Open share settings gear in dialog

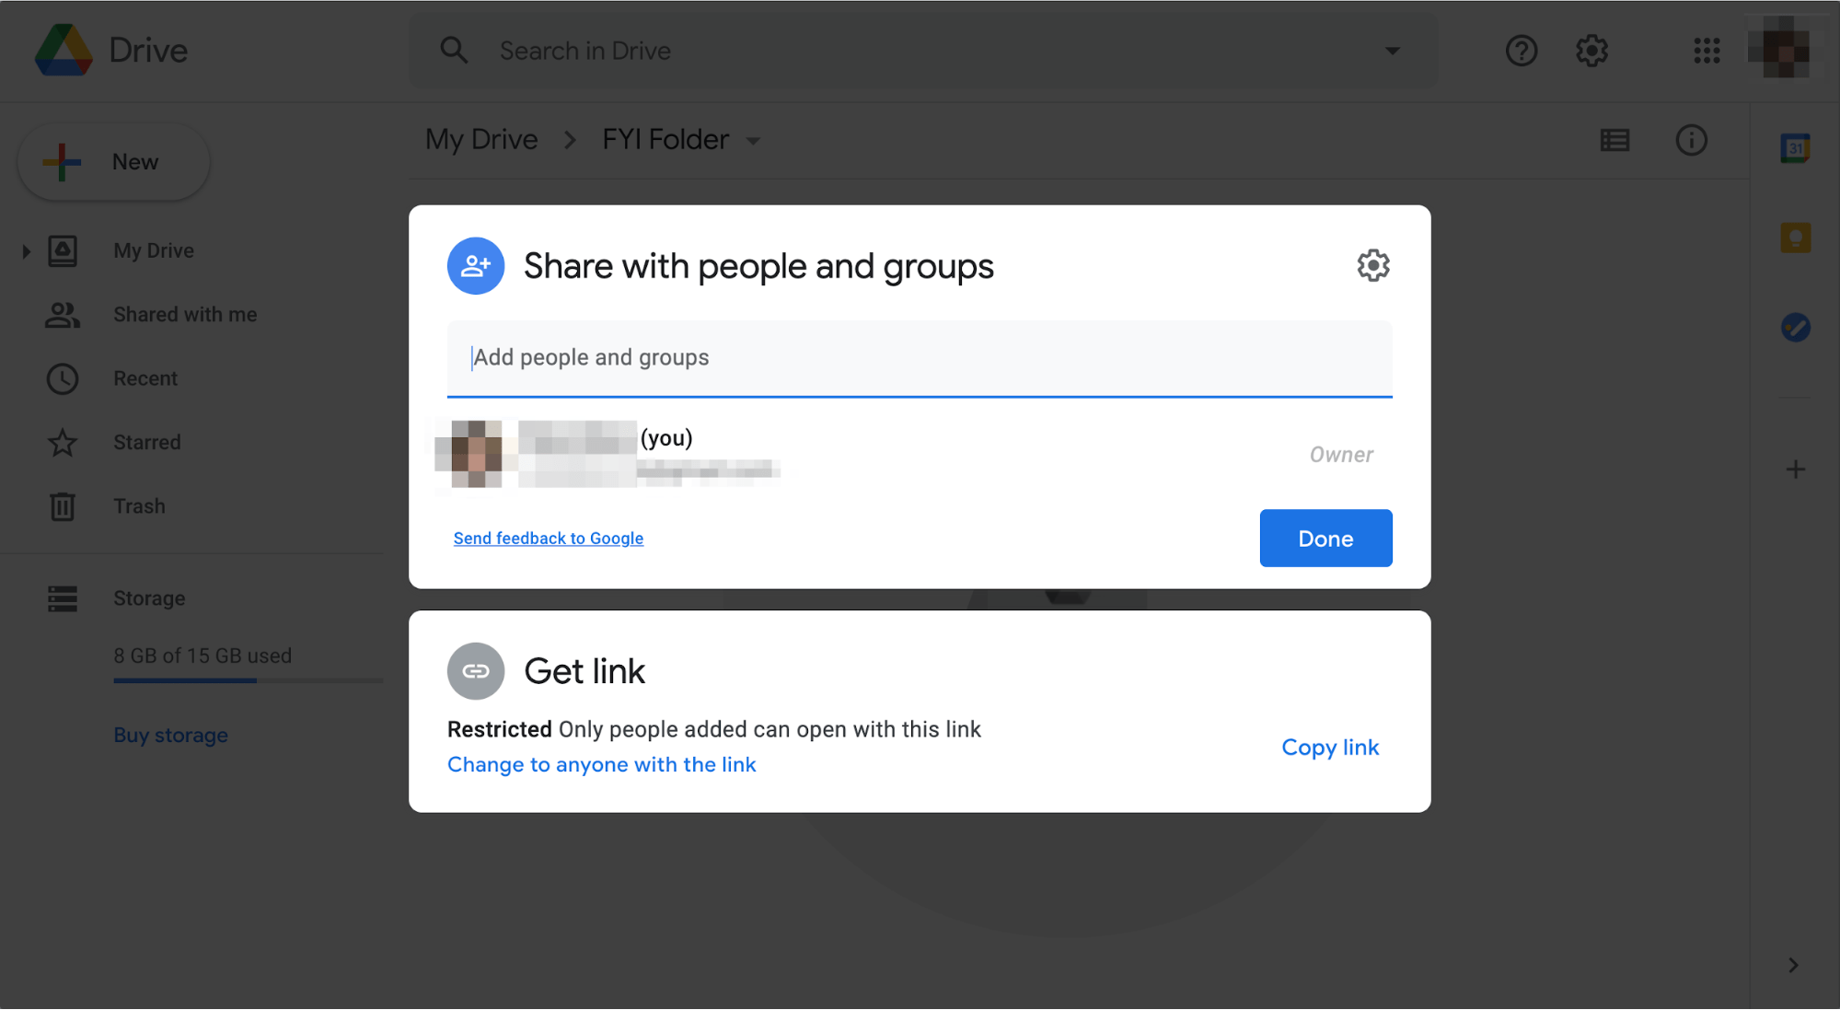click(1372, 265)
